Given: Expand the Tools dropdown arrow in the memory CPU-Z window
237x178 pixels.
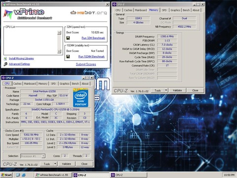Looking at the screenshot, I should [x=166, y=90].
